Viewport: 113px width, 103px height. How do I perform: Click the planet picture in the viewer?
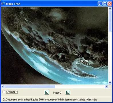pyautogui.click(x=55, y=45)
